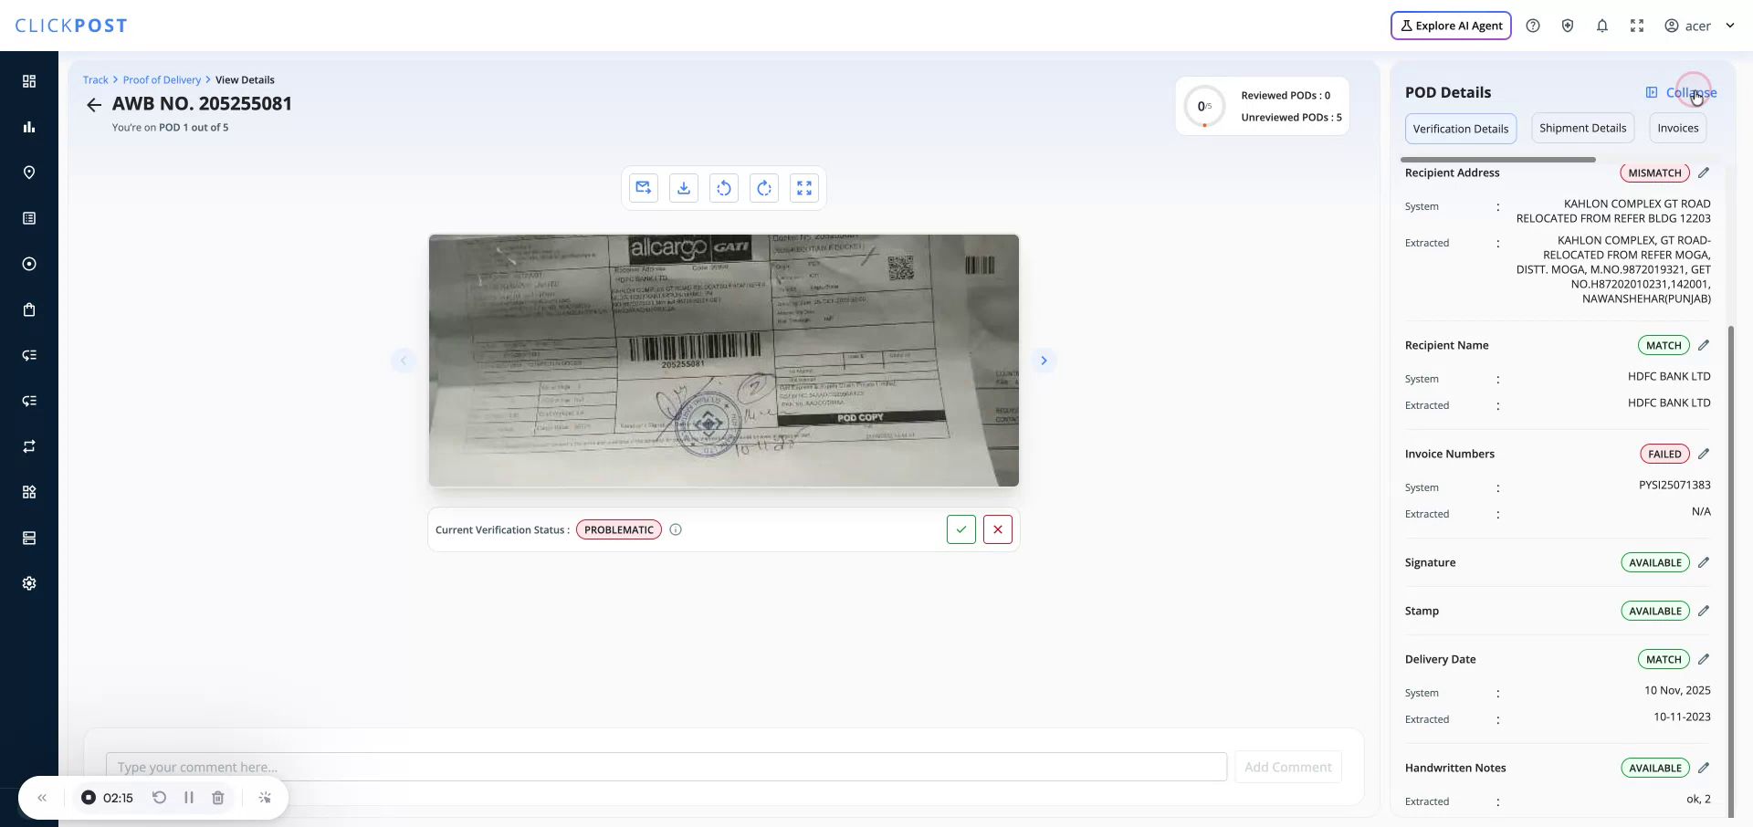Rotate the POD image clockwise
The image size is (1753, 827).
pos(764,188)
